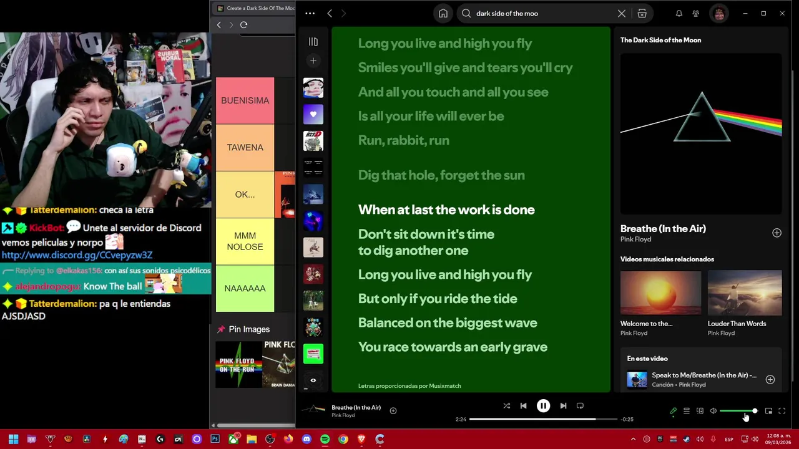
Task: Select the NAAAAAA tier label
Action: (x=245, y=289)
